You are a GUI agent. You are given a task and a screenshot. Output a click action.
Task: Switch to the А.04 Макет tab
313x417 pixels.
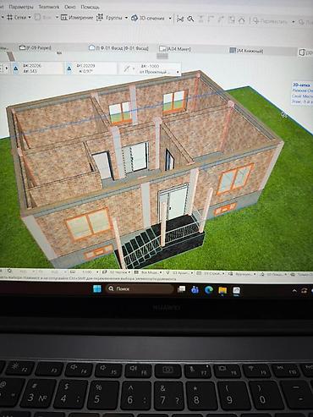[x=175, y=49]
